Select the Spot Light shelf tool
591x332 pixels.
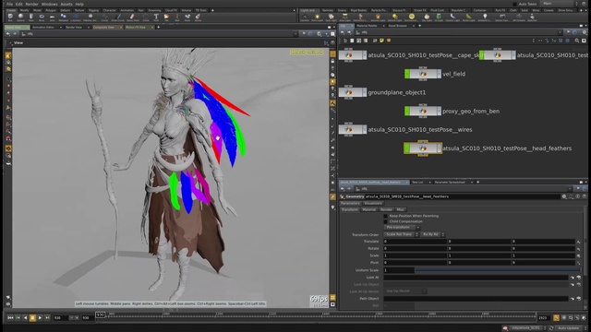coord(331,17)
